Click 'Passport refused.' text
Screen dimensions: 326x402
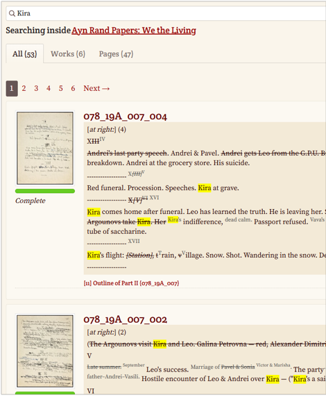[281, 221]
